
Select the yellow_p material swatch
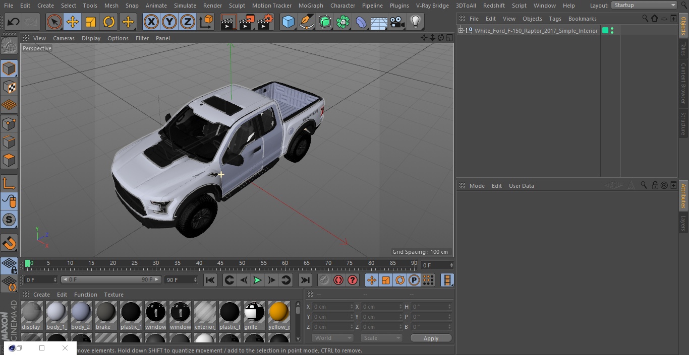pyautogui.click(x=279, y=316)
